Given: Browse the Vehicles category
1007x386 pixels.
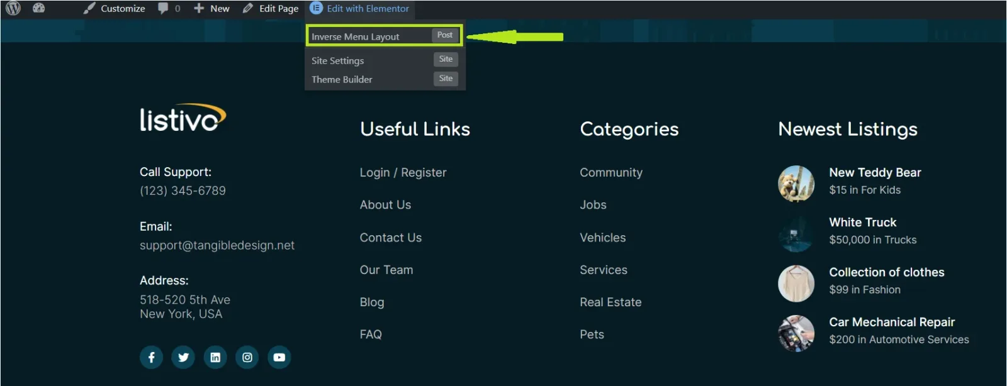Looking at the screenshot, I should 603,238.
